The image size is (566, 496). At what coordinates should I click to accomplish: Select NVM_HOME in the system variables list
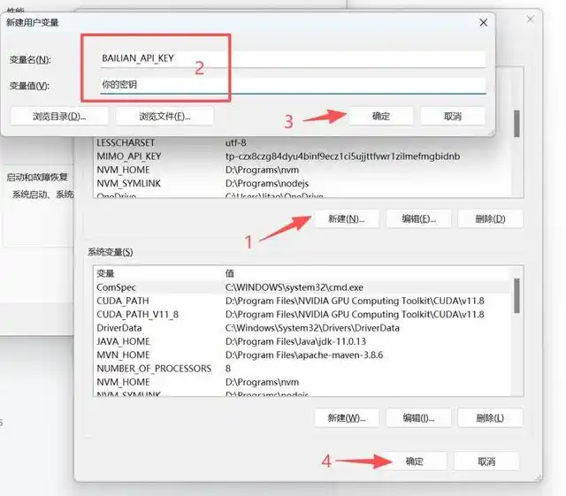[302, 382]
